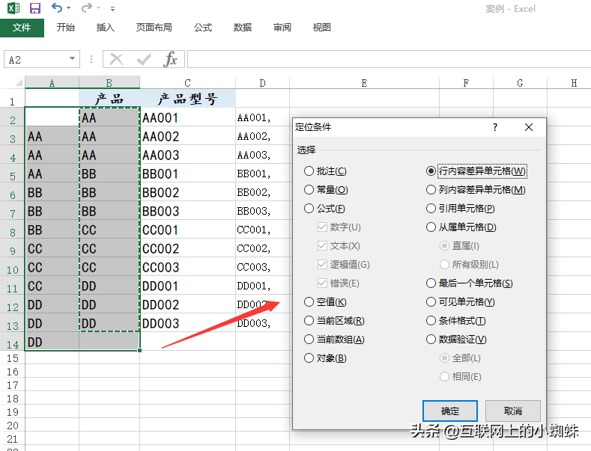Click the Save icon in quick access toolbar
This screenshot has width=591, height=451.
click(34, 8)
